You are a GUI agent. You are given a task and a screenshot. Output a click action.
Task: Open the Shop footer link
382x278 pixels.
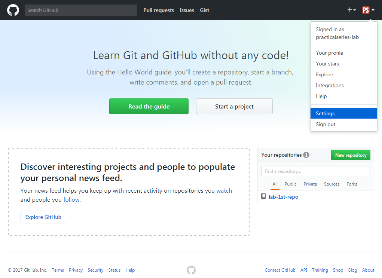pos(338,270)
